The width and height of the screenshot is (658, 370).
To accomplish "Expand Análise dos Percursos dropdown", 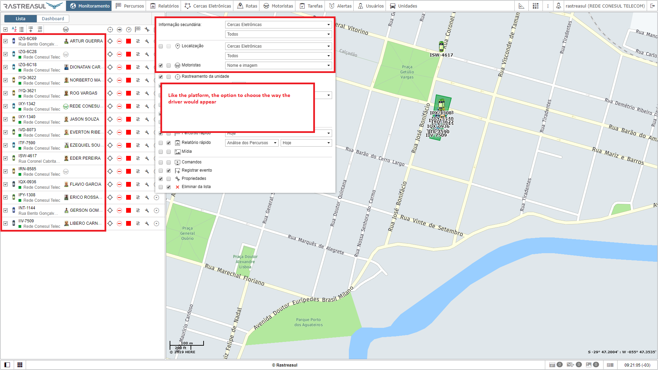I will pyautogui.click(x=252, y=143).
